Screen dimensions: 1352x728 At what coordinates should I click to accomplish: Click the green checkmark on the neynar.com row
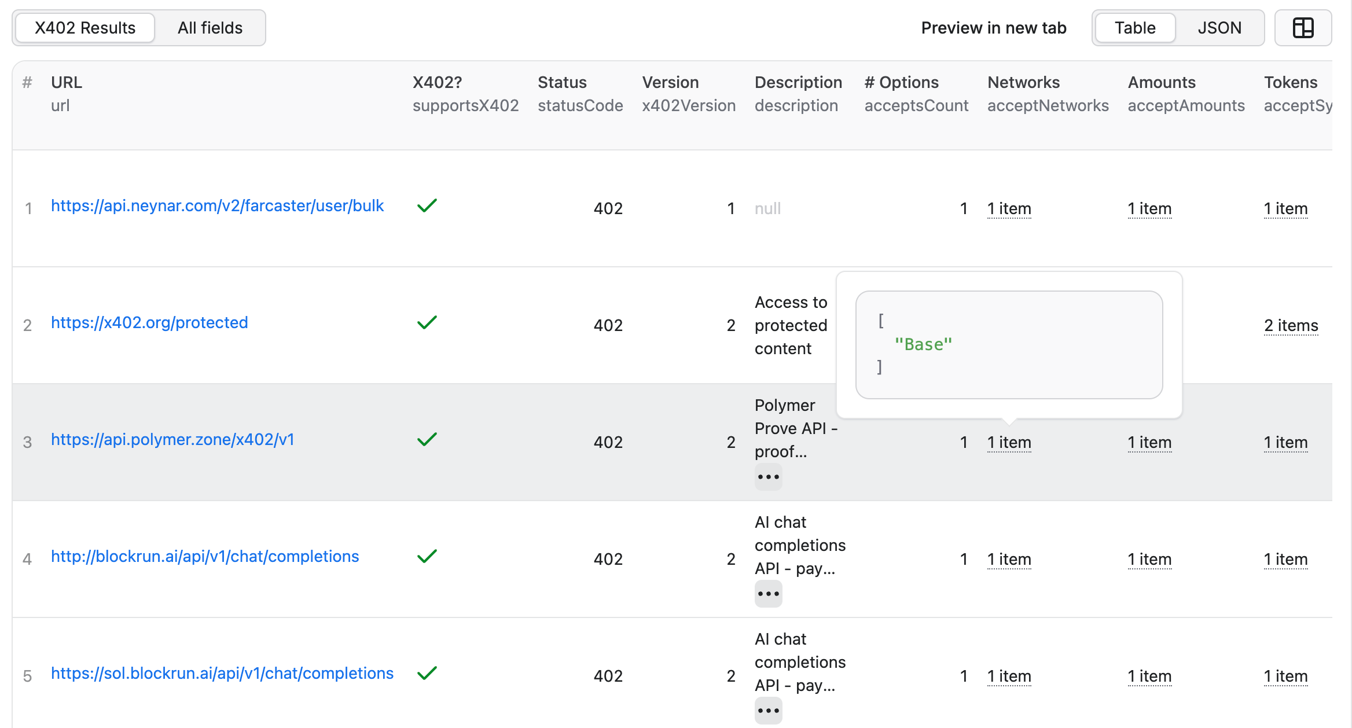tap(427, 205)
